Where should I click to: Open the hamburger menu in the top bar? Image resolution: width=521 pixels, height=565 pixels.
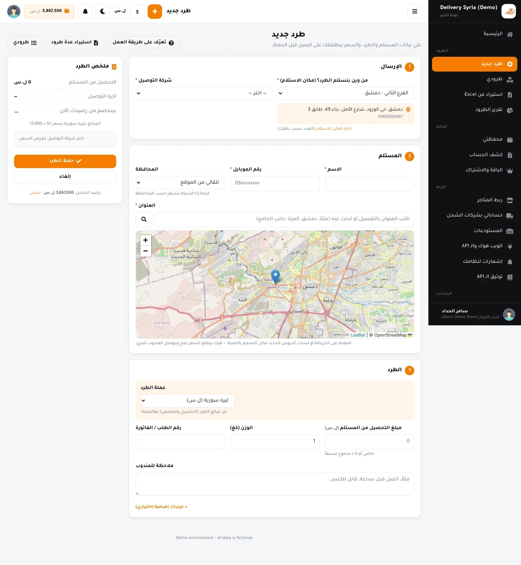(415, 12)
